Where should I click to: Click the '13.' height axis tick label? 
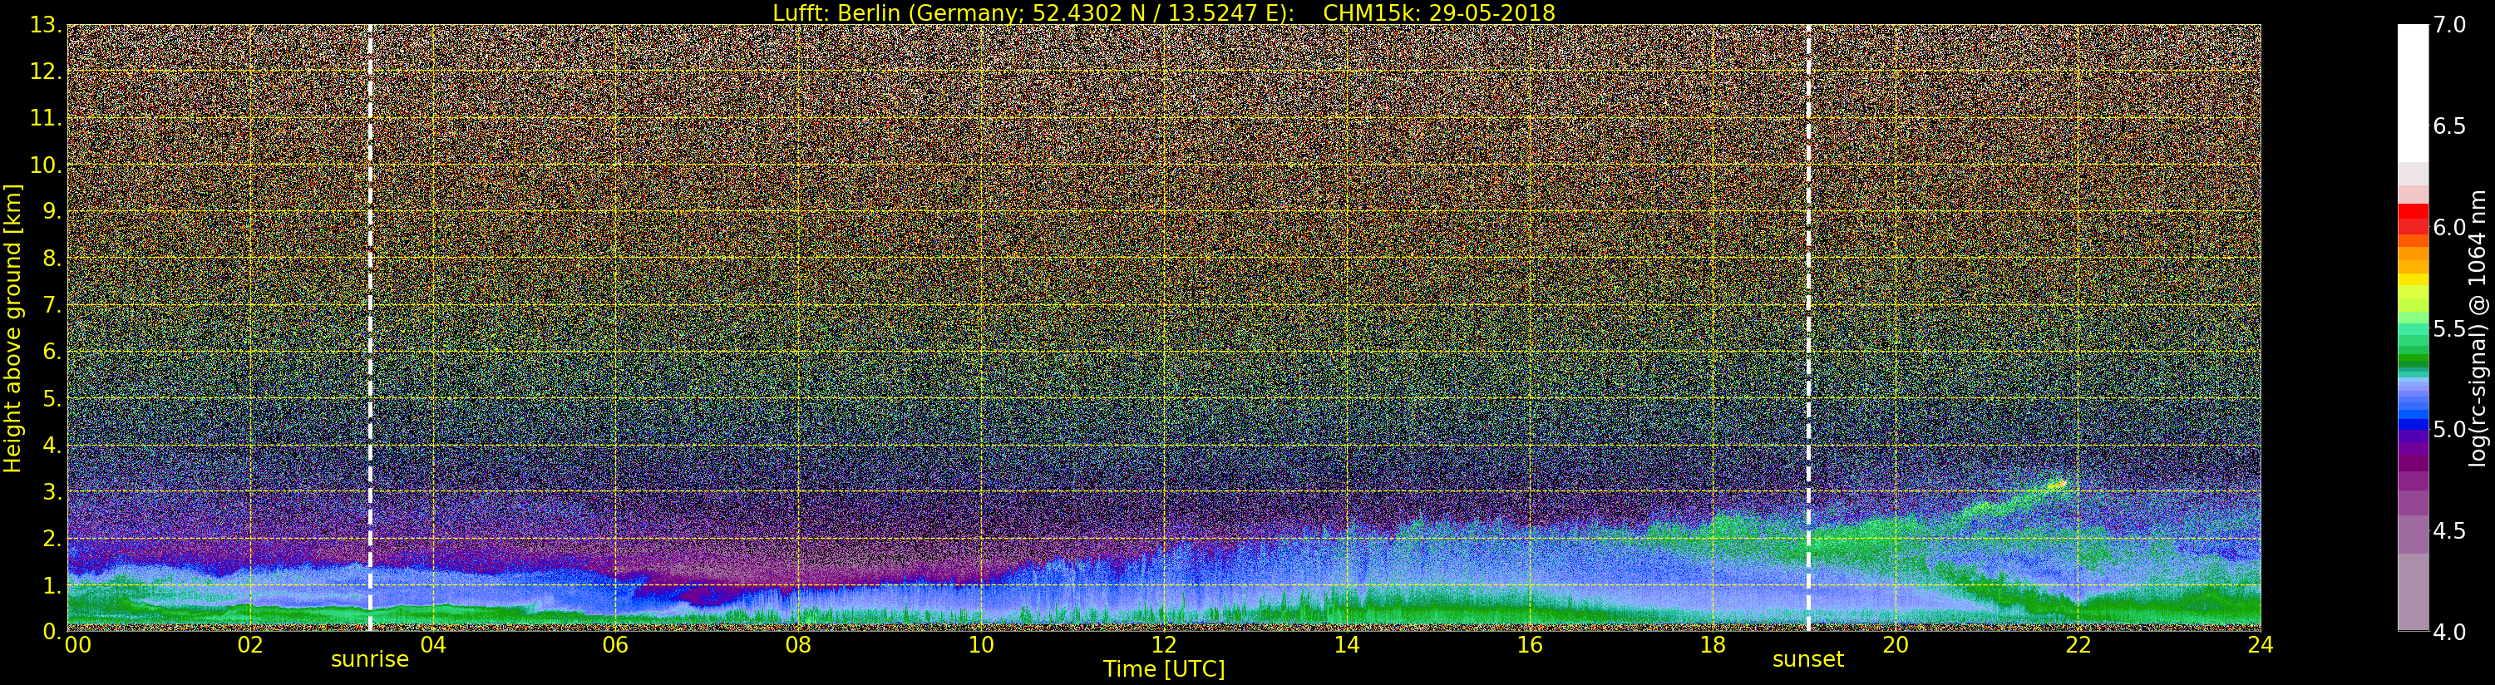tap(46, 25)
